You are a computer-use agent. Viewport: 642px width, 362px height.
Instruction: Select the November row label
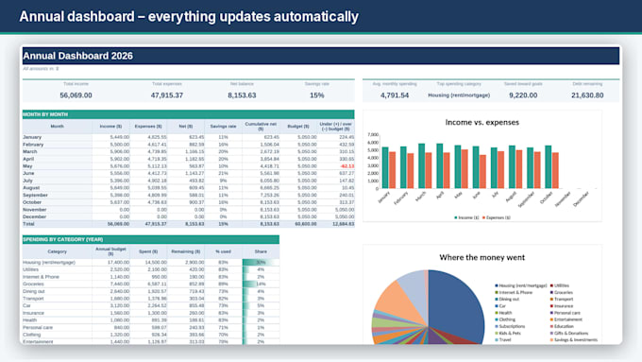34,210
